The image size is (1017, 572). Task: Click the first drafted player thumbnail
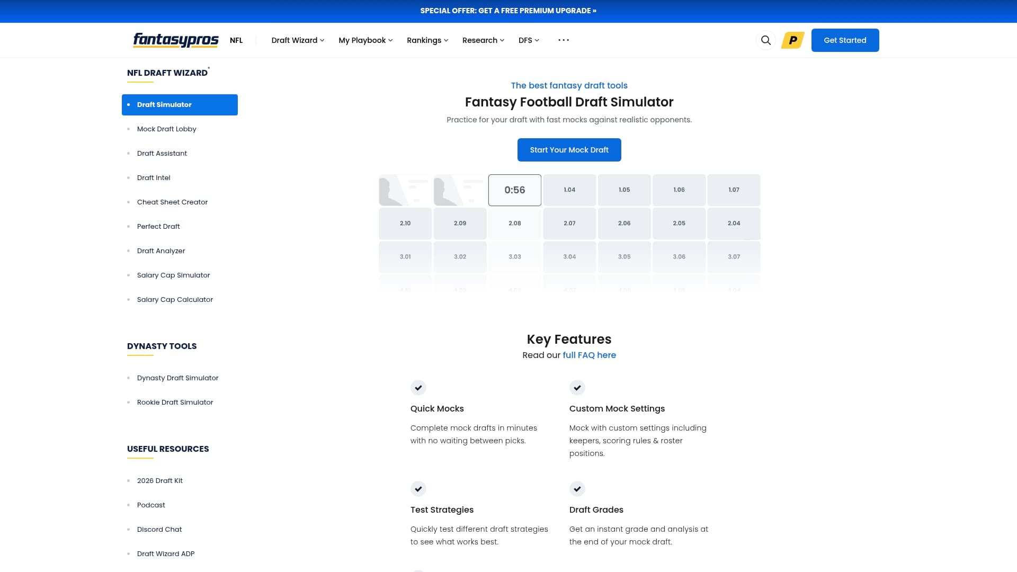(405, 190)
